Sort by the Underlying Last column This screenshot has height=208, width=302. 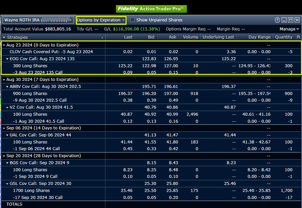tap(218, 37)
